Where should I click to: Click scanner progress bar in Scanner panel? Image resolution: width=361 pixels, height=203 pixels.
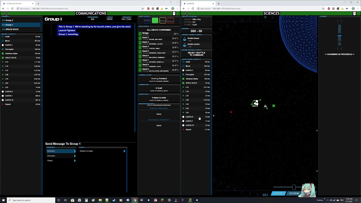(x=340, y=34)
